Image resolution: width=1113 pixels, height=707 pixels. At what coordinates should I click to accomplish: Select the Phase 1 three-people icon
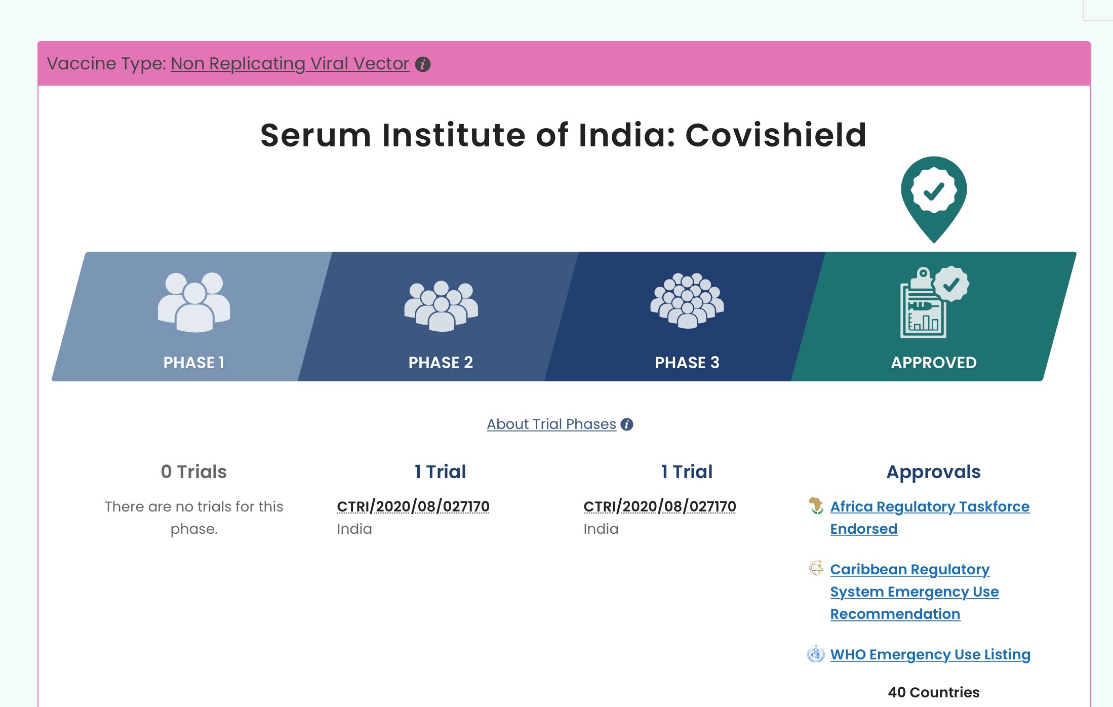click(194, 302)
